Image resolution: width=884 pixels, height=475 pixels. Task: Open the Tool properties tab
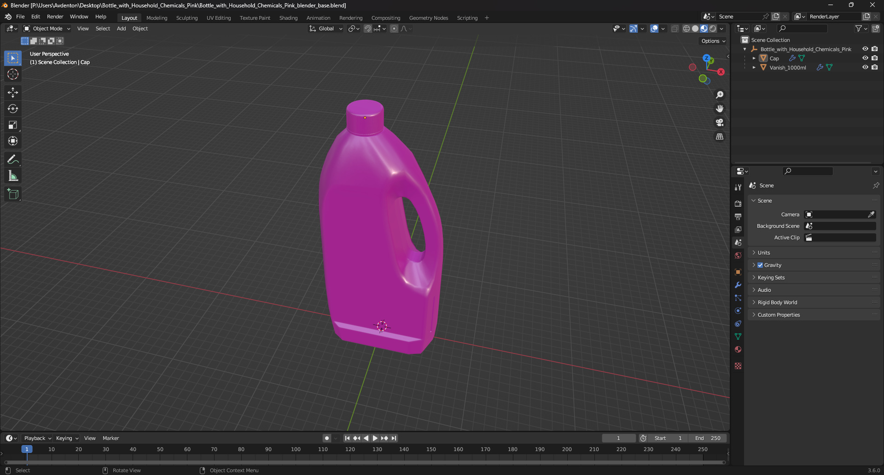click(x=738, y=187)
